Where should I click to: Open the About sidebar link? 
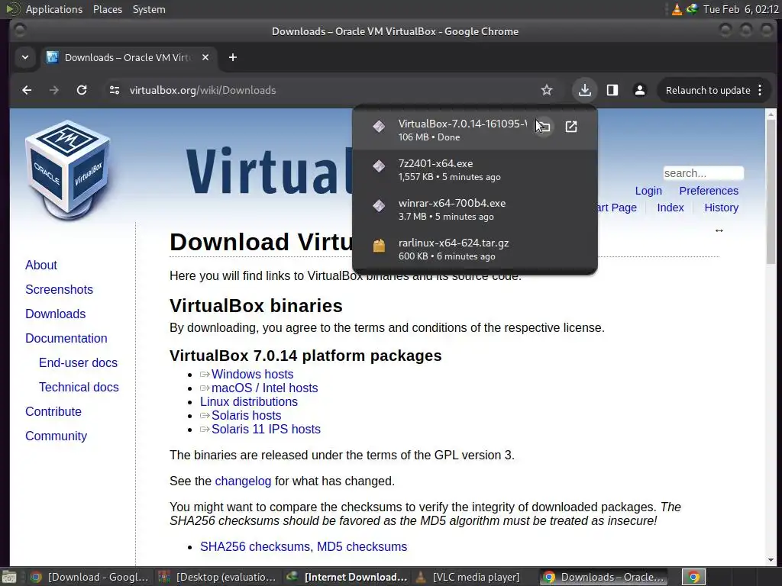[41, 265]
